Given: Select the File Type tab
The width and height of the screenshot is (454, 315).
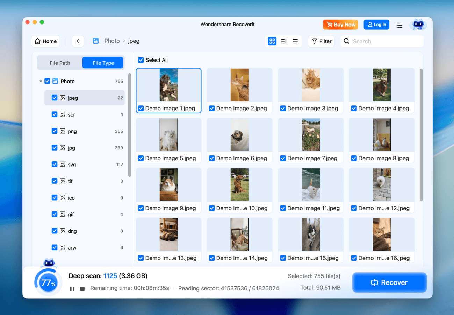Looking at the screenshot, I should (x=103, y=63).
